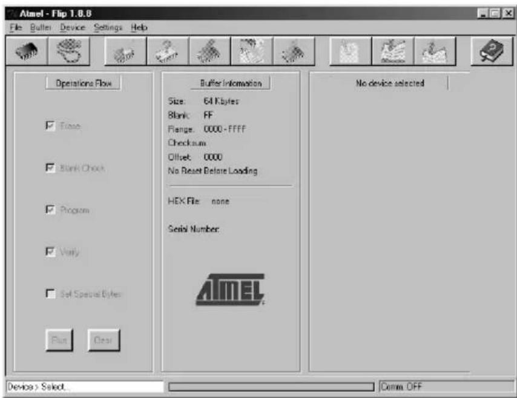Screen dimensions: 517x398
Task: Click the Checksum label
Action: [x=186, y=143]
